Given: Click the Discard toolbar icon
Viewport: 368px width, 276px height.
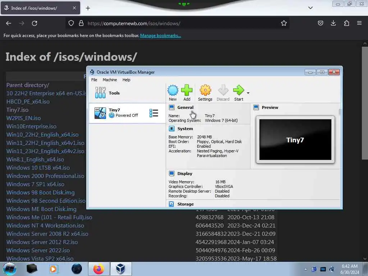Looking at the screenshot, I should [223, 93].
